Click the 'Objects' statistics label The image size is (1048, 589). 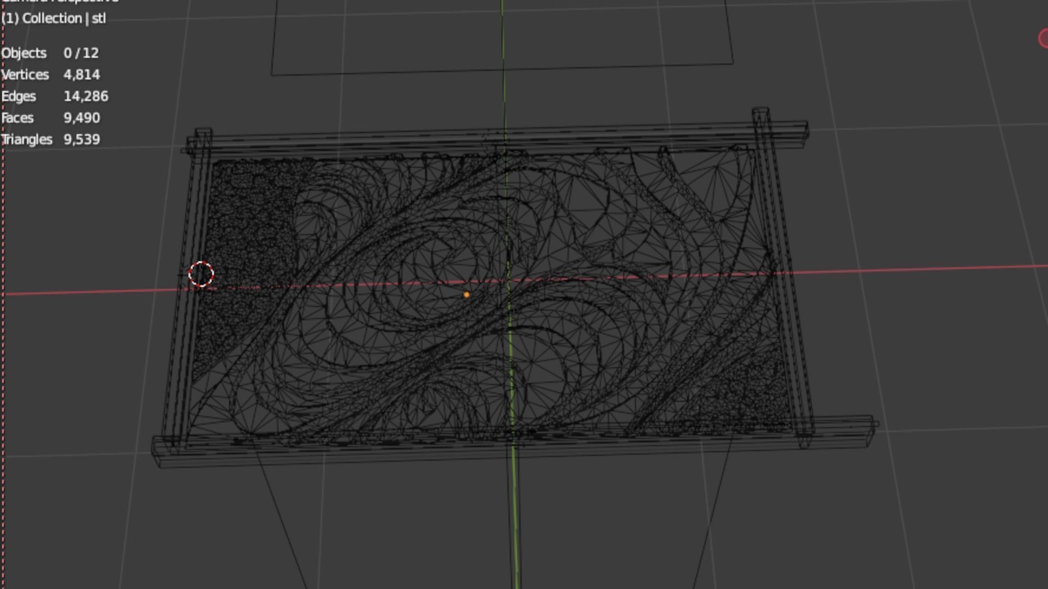click(x=24, y=53)
